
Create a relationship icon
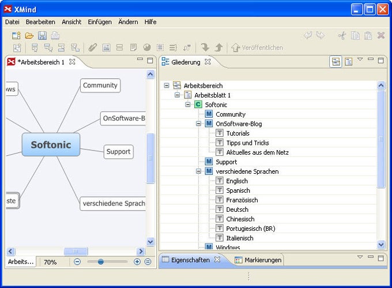[187, 47]
